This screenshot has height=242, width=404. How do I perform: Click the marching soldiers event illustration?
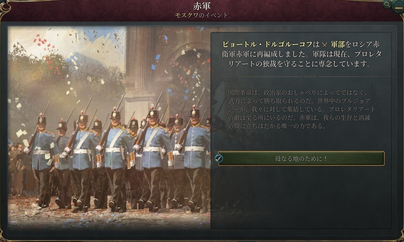click(x=109, y=127)
